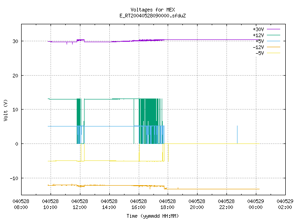Click the x-axis label 040529 00:00

pyautogui.click(x=255, y=204)
